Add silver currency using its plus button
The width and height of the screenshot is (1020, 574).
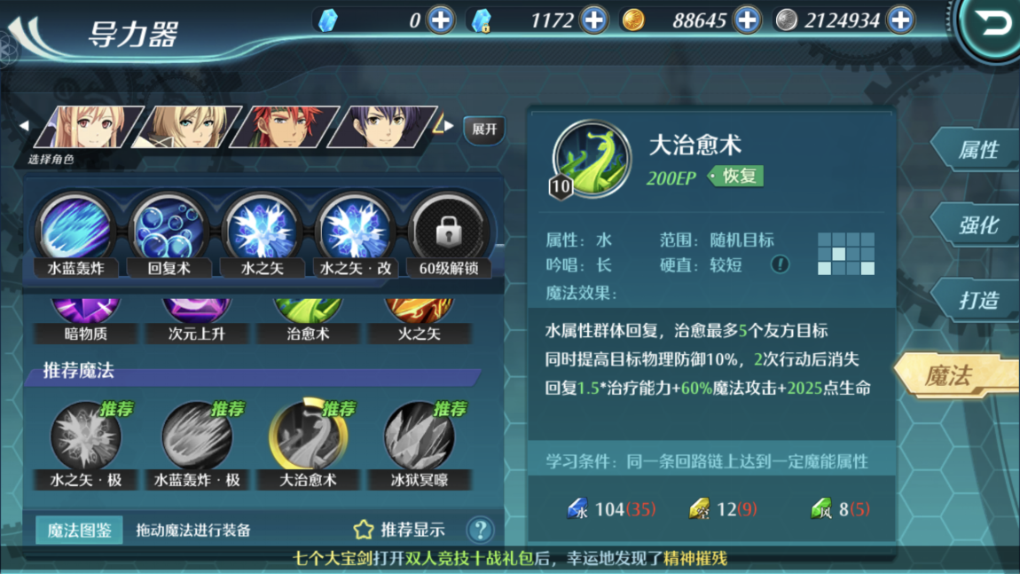[900, 20]
